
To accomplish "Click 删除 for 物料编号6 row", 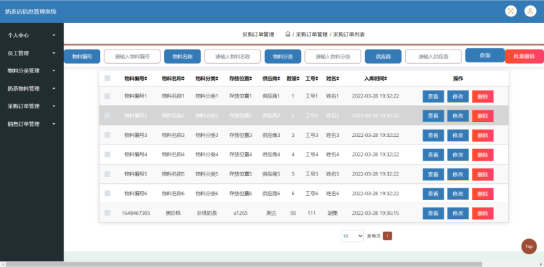I will (x=482, y=194).
